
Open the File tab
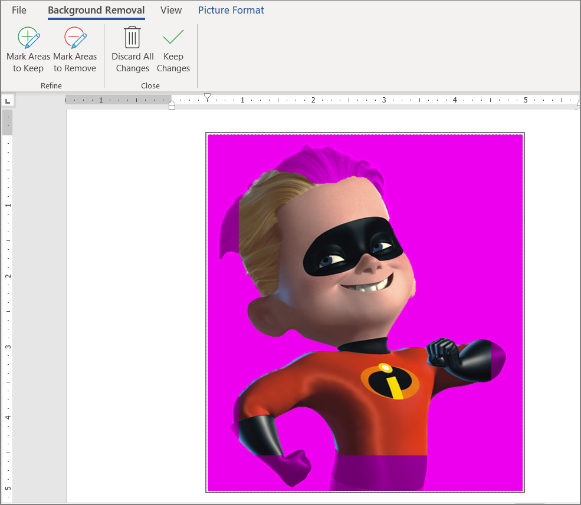19,10
